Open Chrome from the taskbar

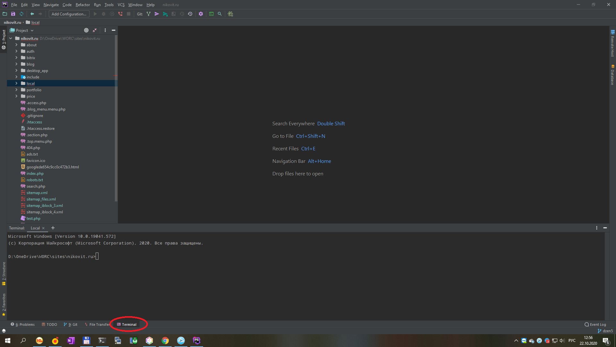pos(165,341)
